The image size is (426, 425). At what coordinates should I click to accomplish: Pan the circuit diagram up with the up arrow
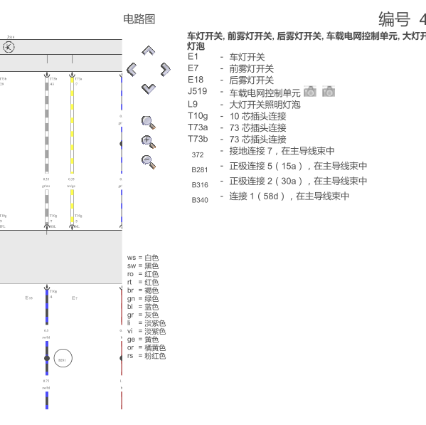[x=149, y=51]
